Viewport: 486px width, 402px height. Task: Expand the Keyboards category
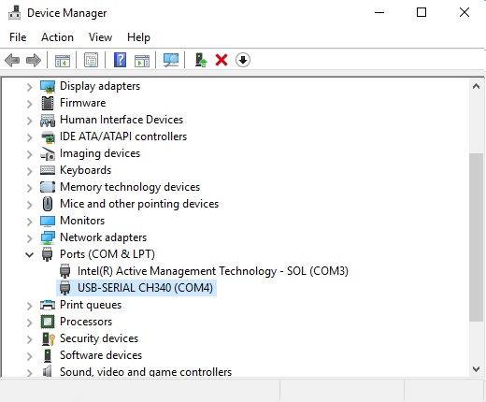coord(29,171)
